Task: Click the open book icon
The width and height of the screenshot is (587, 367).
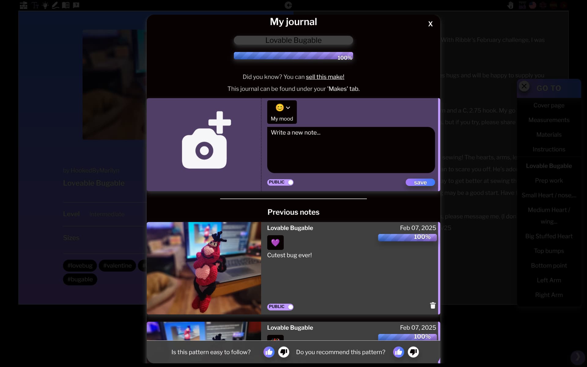Action: click(x=66, y=5)
